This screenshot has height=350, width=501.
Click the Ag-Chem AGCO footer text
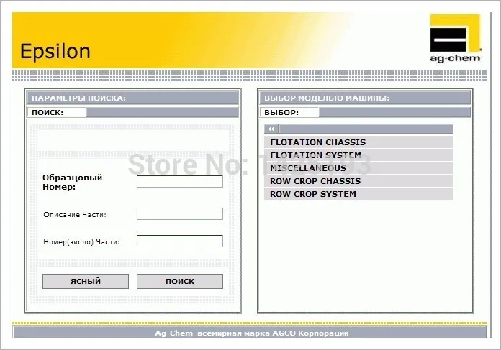click(252, 333)
